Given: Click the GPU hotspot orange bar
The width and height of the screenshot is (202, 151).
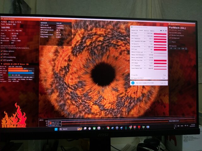Looking at the screenshot, I should [18, 71].
